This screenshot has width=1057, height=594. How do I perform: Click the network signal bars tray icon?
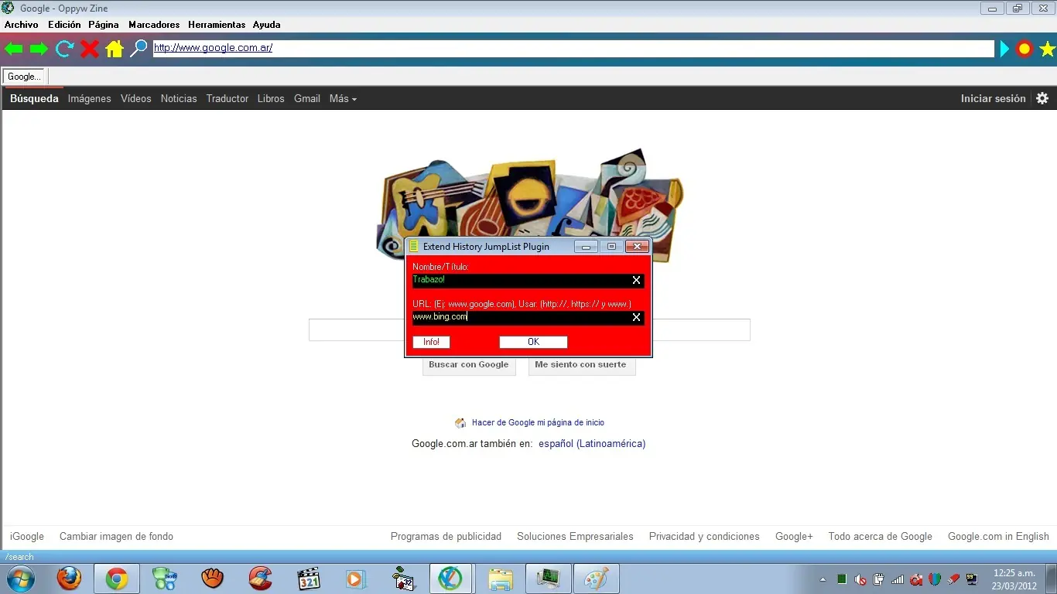coord(898,579)
